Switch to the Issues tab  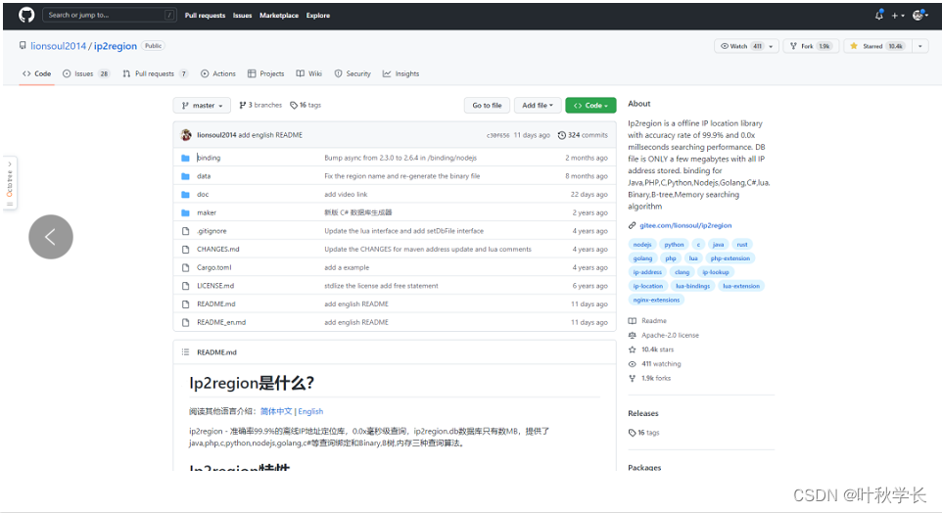(x=86, y=73)
